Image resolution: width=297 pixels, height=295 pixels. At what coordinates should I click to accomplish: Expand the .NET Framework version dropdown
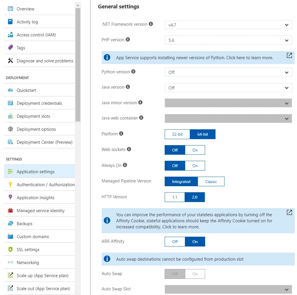228,25
